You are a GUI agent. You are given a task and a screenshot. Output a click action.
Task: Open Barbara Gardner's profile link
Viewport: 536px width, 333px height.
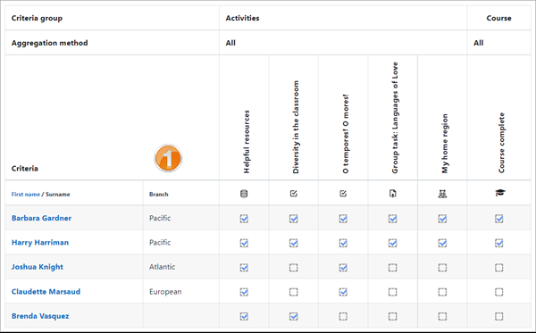[x=41, y=218]
